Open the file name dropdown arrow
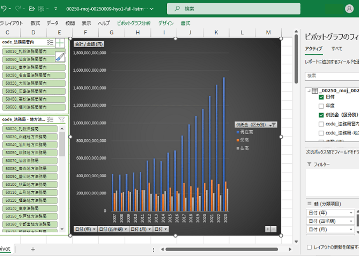This screenshot has height=256, width=359. tap(152, 9)
